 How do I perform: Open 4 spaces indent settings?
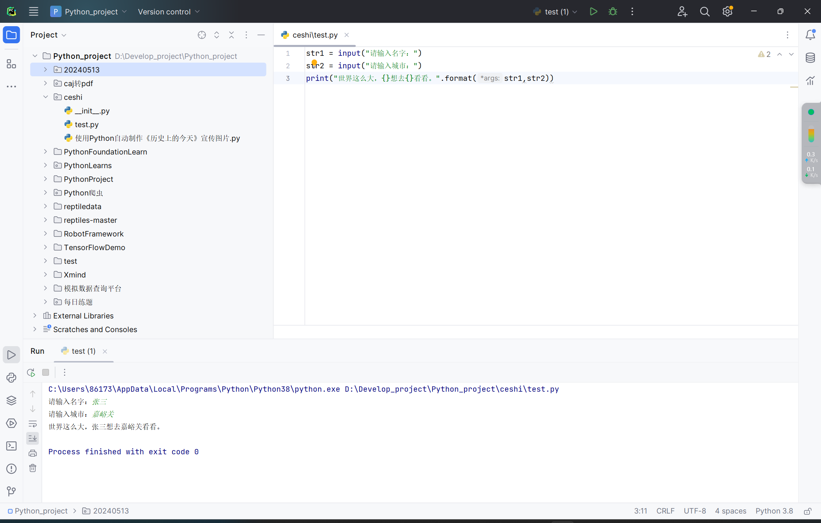click(731, 511)
